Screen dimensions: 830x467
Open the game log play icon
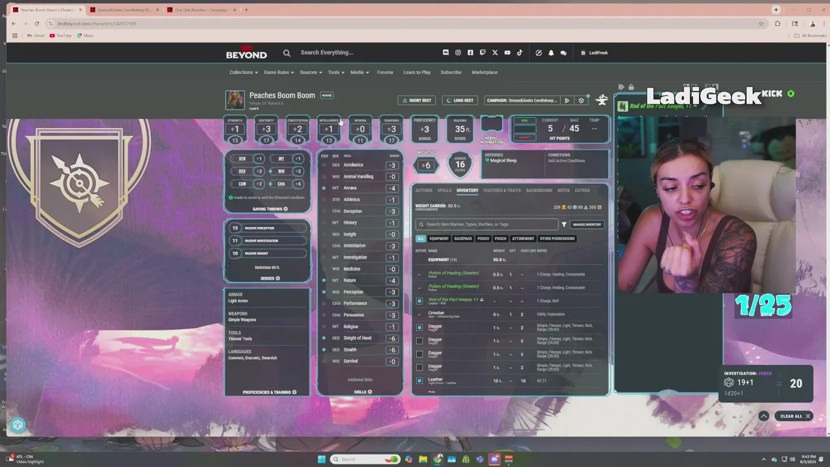(567, 101)
